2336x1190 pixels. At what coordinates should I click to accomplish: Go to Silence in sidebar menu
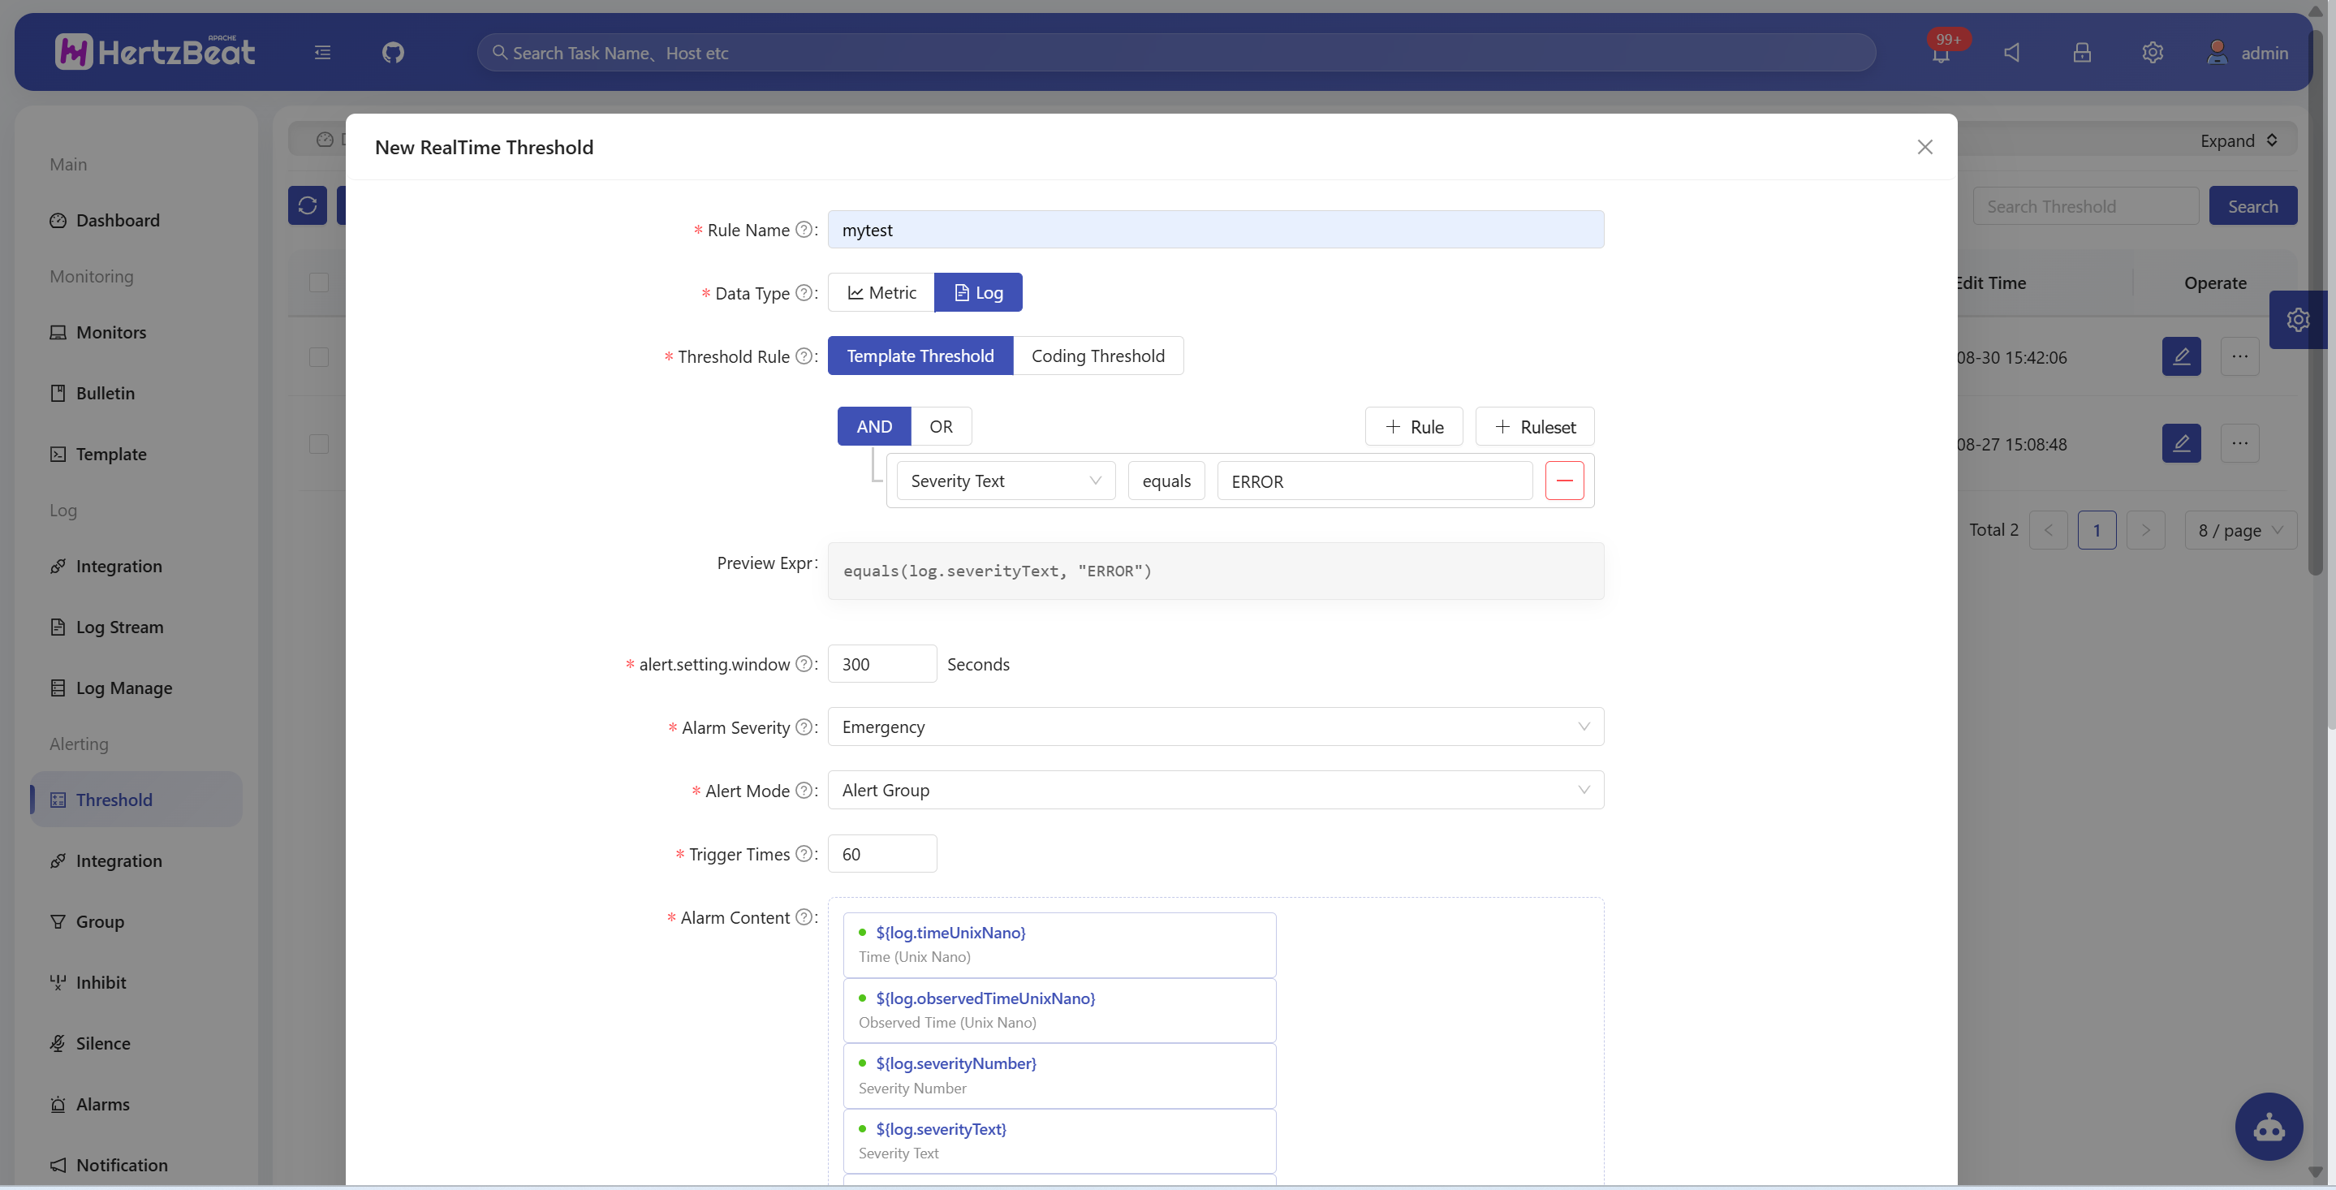[x=102, y=1043]
